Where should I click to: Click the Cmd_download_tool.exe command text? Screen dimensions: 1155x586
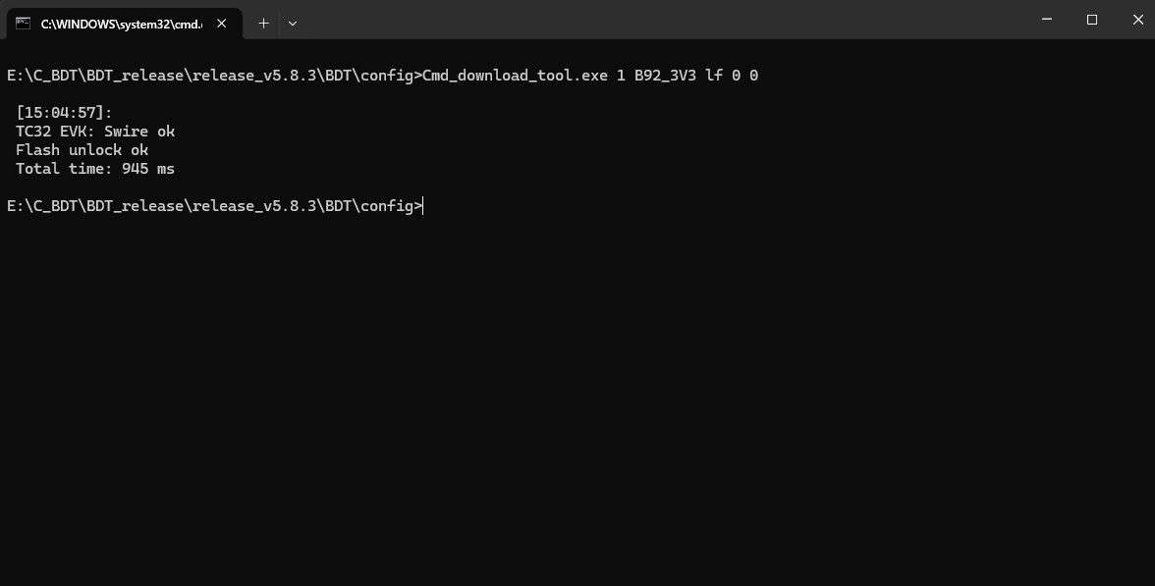point(515,75)
